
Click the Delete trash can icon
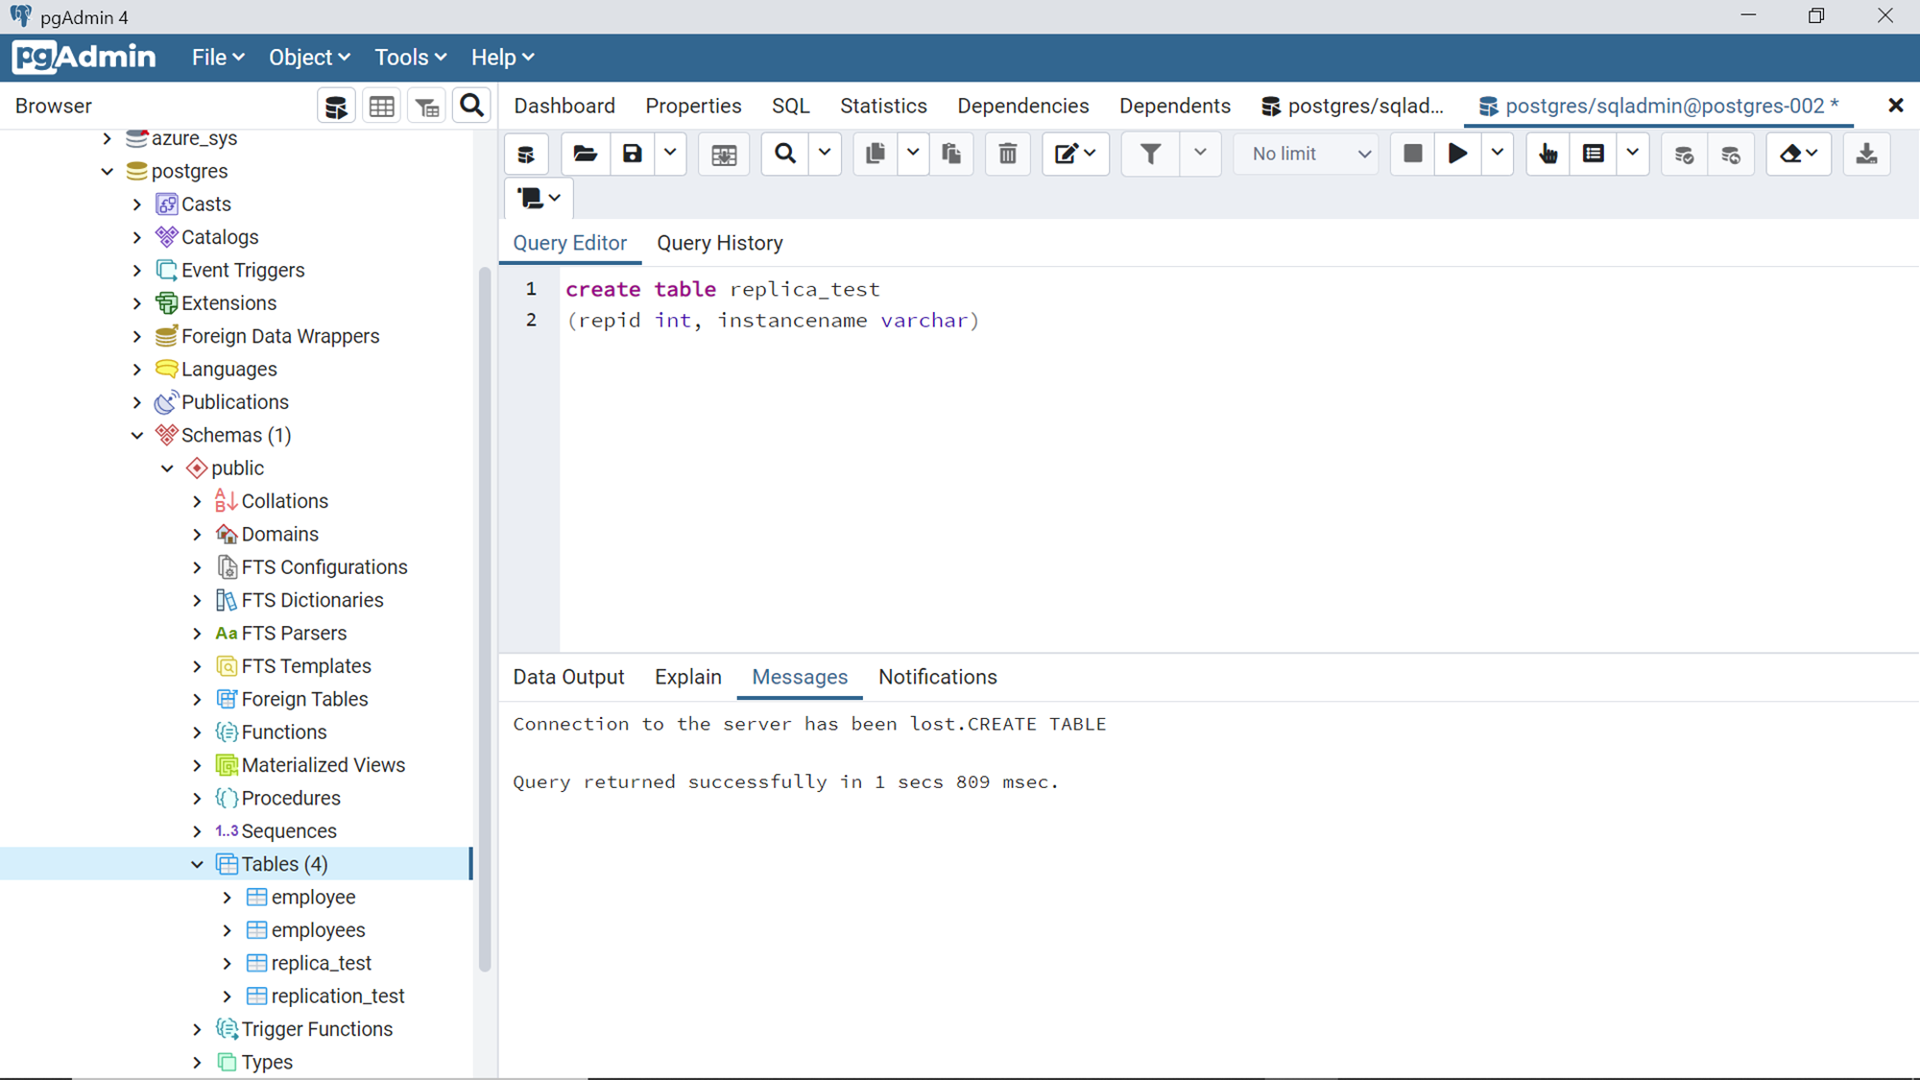pyautogui.click(x=1007, y=154)
